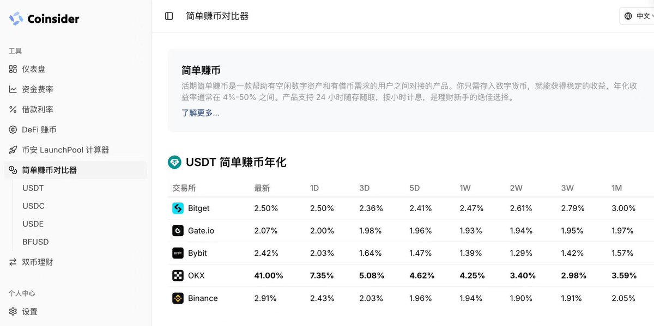The width and height of the screenshot is (654, 326).
Task: Open the DeFi 赚币 coin icon
Action: point(13,130)
